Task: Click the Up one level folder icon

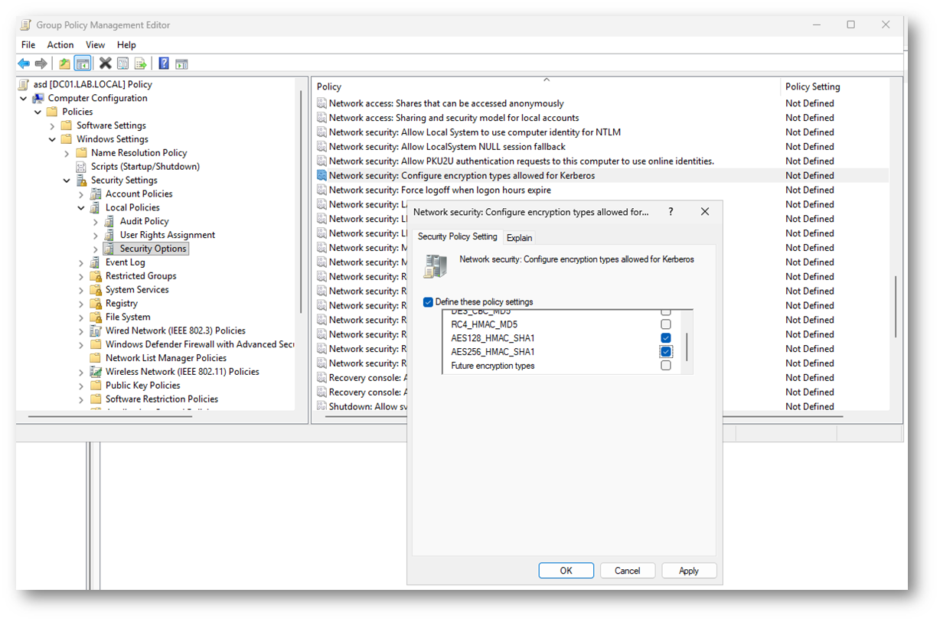Action: (x=65, y=64)
